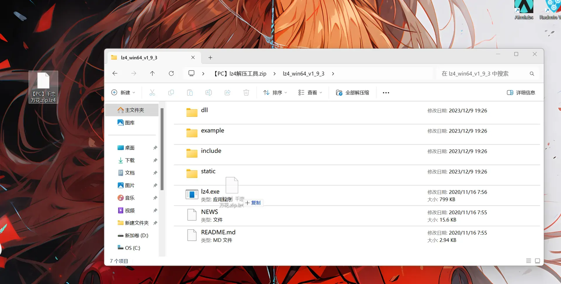The image size is (561, 284).
Task: Open the 新建 dropdown menu
Action: tap(123, 93)
